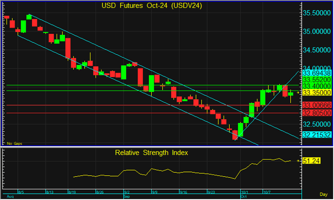Select the cyan 32.21532 channel price label
Image resolution: width=334 pixels, height=200 pixels.
(x=317, y=135)
